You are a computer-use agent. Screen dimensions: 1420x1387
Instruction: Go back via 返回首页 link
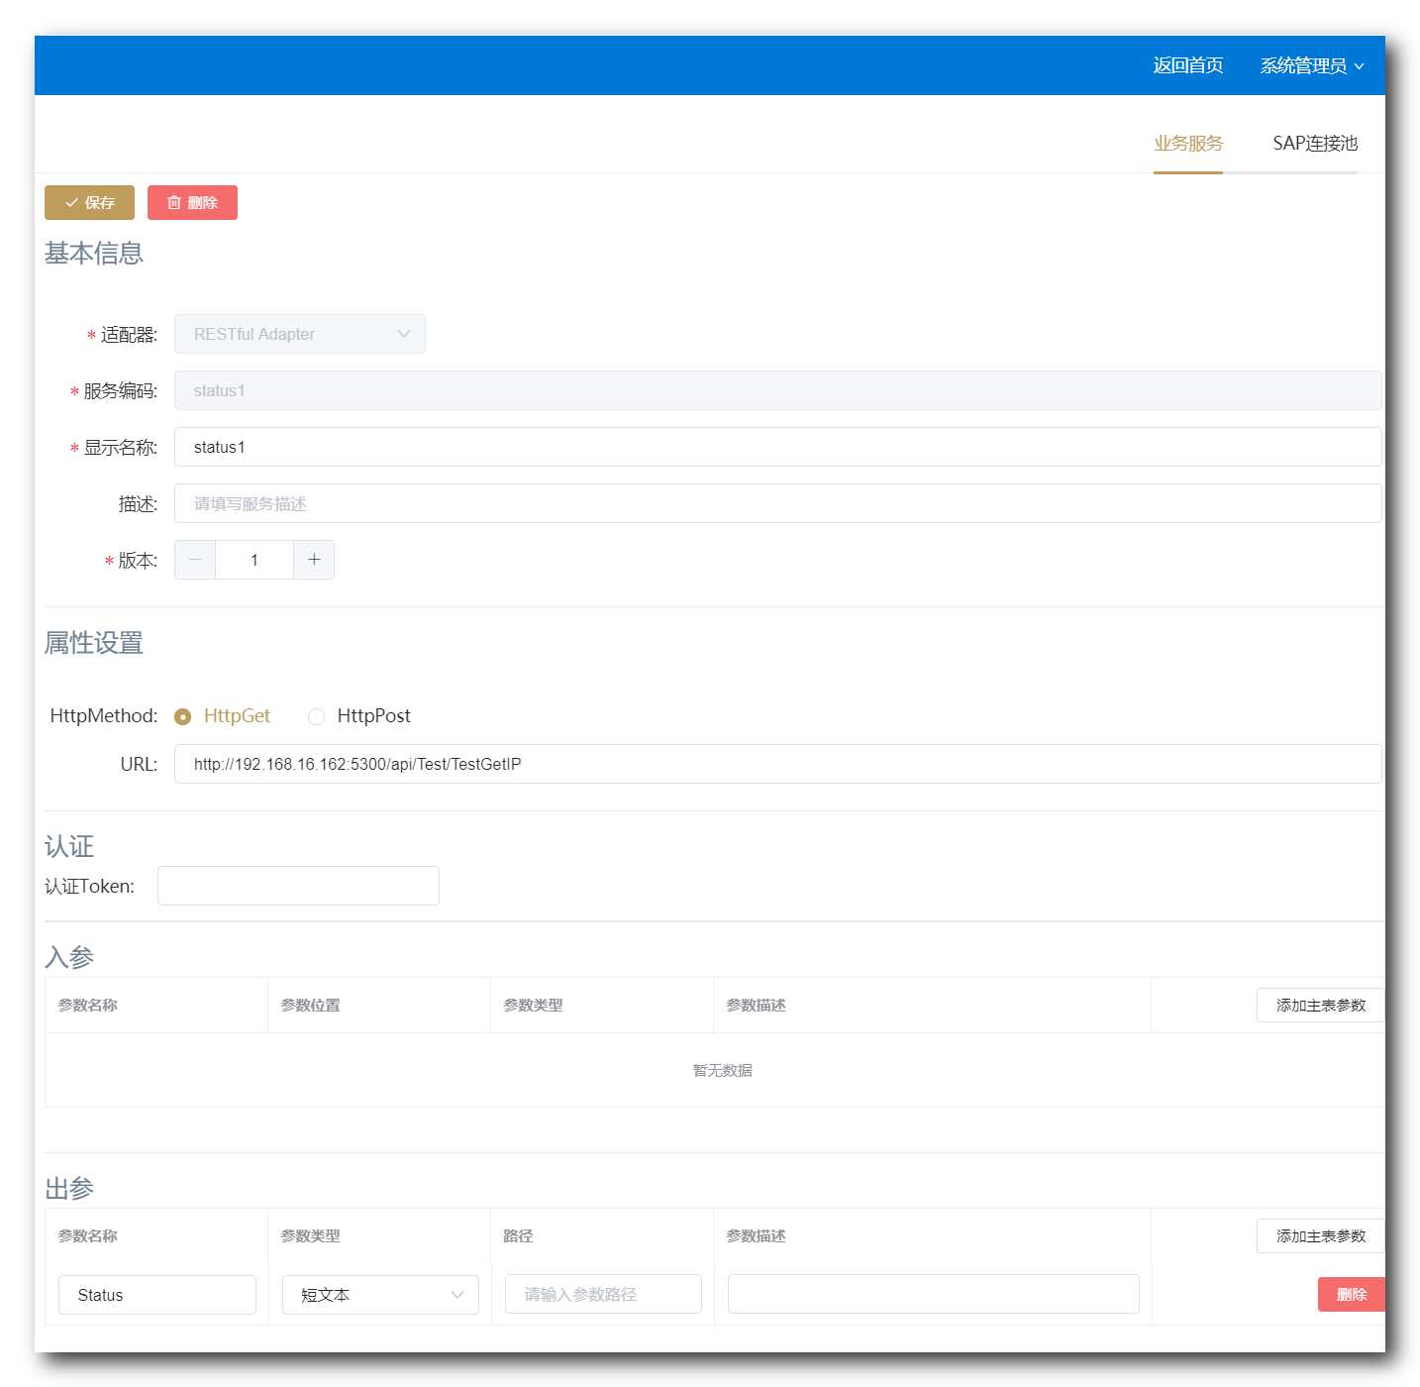pos(1188,65)
